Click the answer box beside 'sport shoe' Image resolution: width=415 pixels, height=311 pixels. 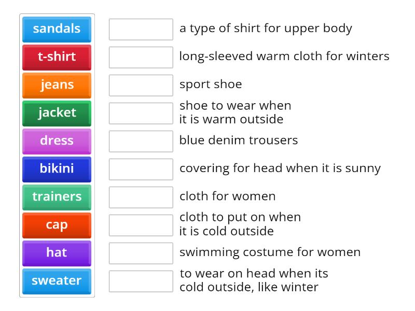141,85
